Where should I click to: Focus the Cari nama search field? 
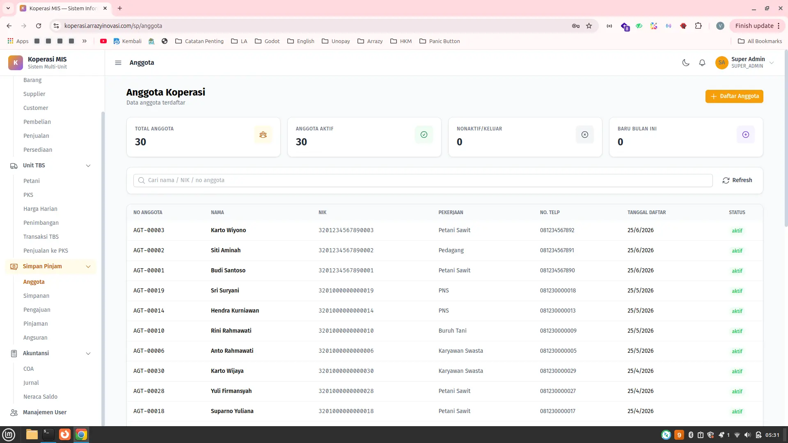(x=423, y=180)
